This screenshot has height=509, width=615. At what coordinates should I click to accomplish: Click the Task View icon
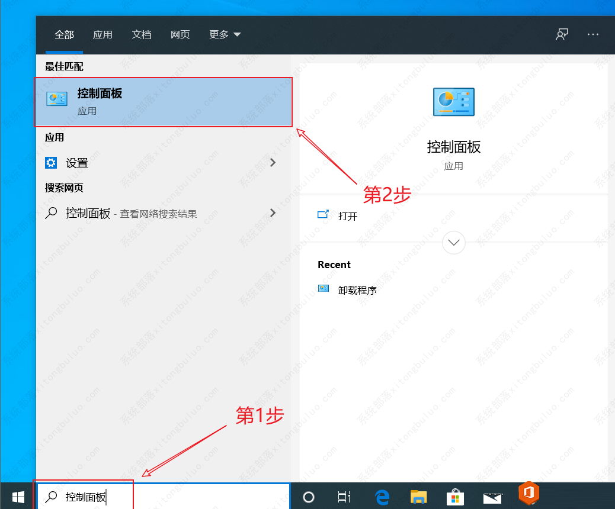(x=344, y=495)
